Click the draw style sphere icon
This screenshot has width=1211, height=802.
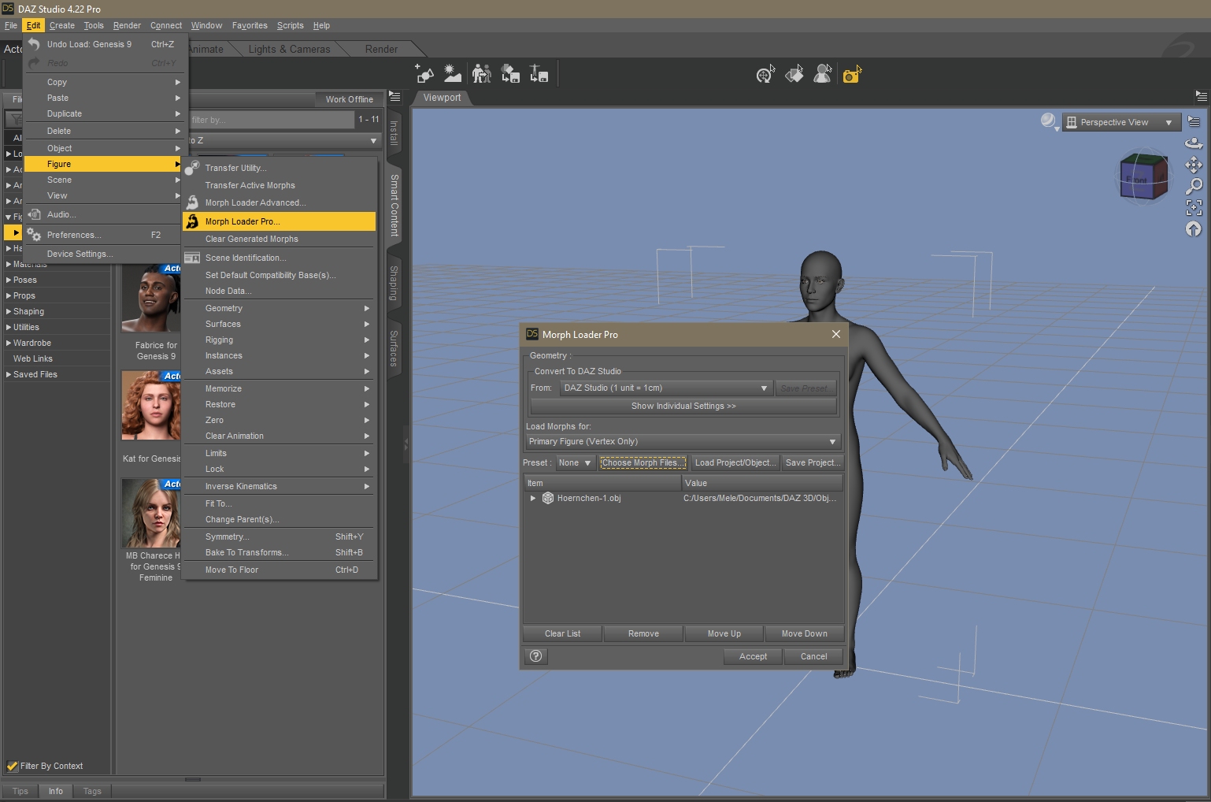point(1049,121)
